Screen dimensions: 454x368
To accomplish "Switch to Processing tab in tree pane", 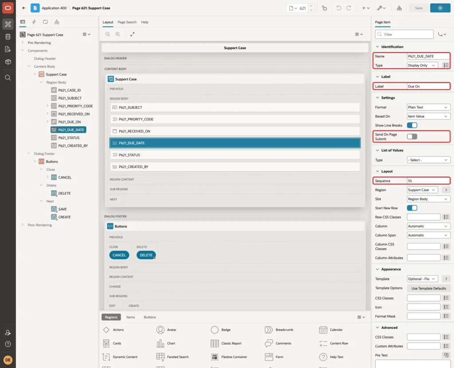I will pyautogui.click(x=46, y=22).
